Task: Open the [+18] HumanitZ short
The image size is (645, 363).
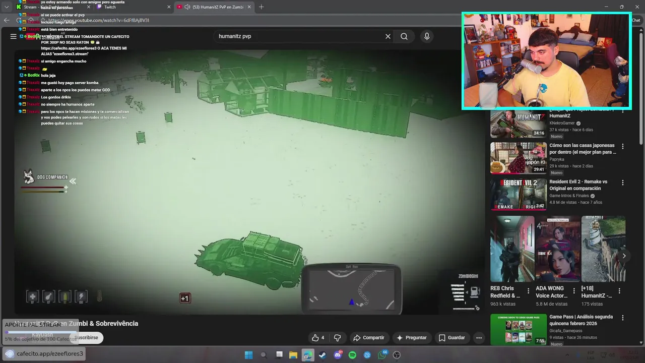Action: 603,249
